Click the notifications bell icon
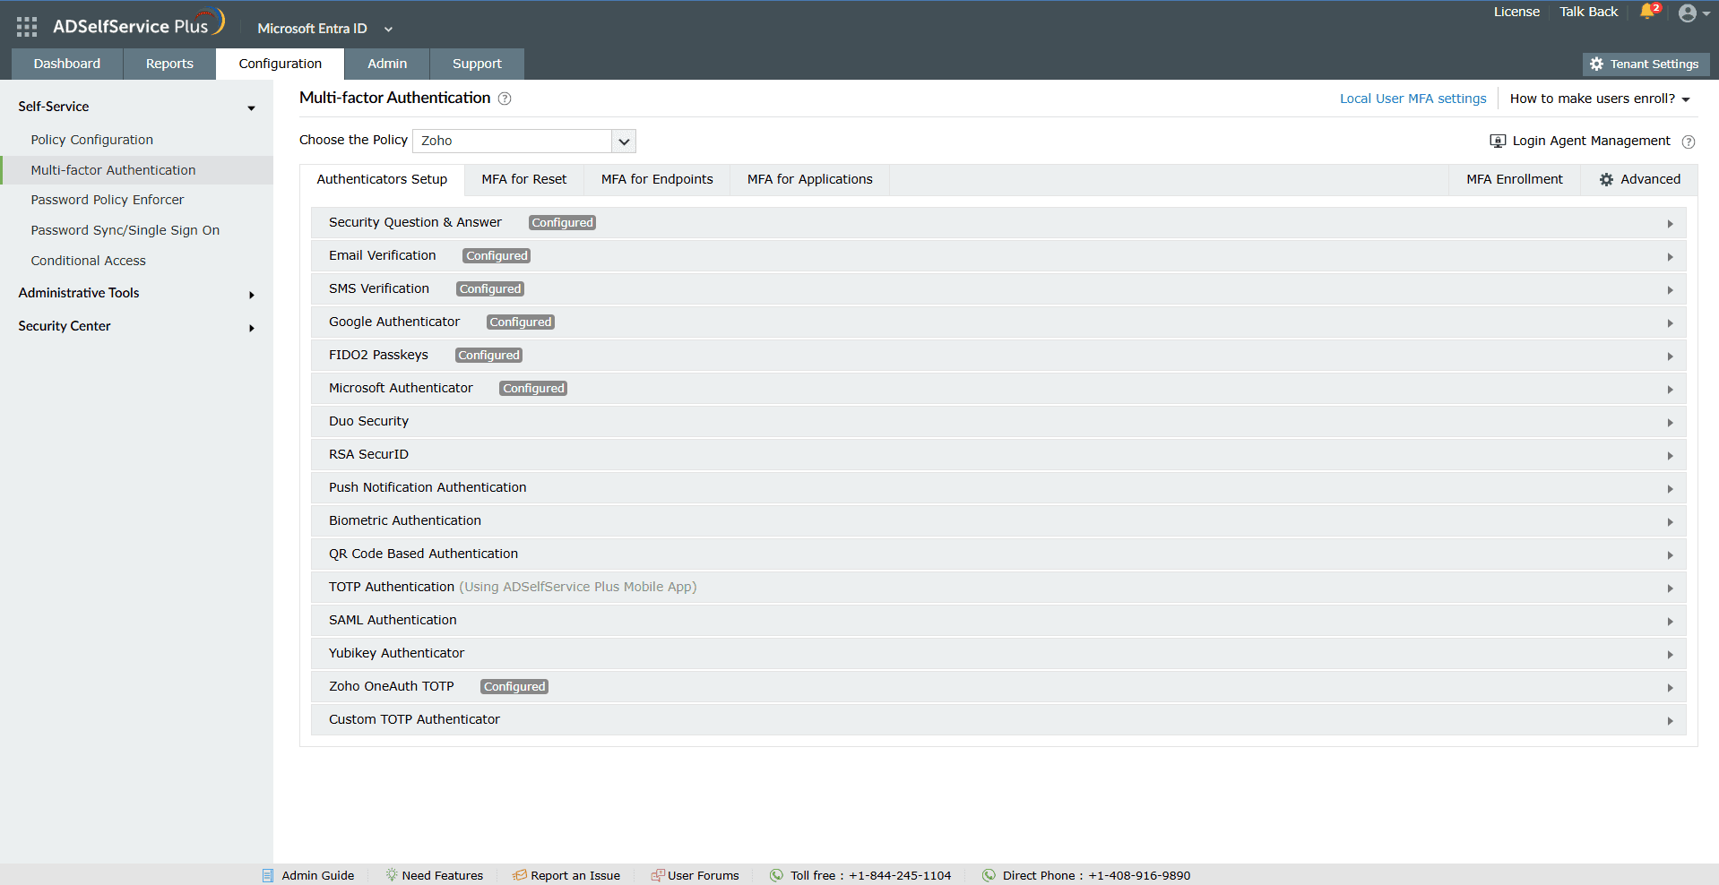This screenshot has height=885, width=1719. point(1647,12)
